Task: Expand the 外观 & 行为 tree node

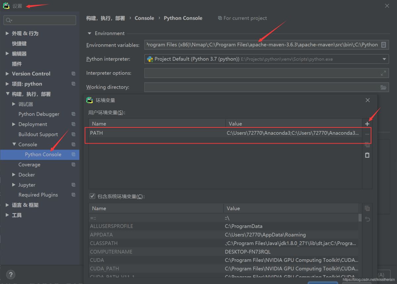Action: click(7, 33)
